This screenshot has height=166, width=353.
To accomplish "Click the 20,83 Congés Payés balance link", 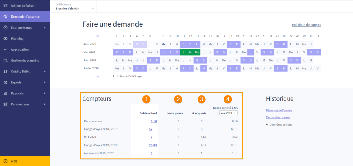I will 152,145.
